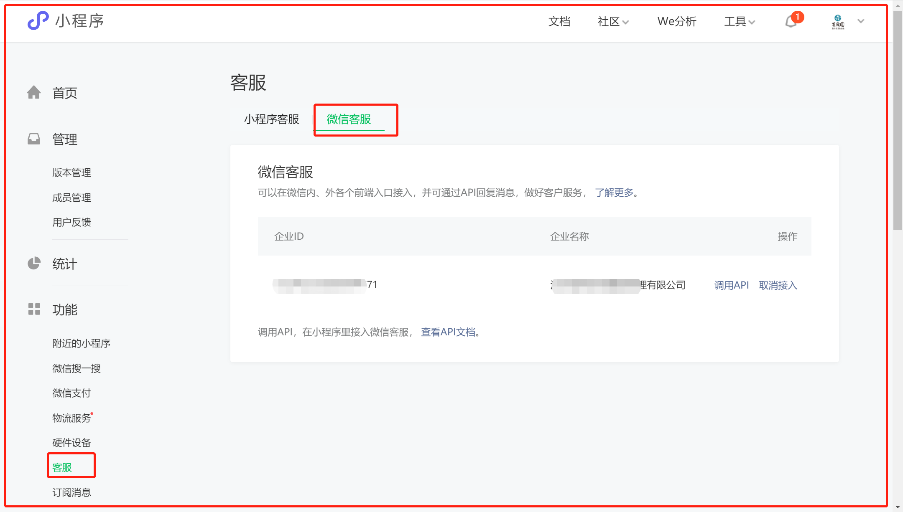Click the scrollbar down arrow
This screenshot has height=512, width=903.
(898, 507)
